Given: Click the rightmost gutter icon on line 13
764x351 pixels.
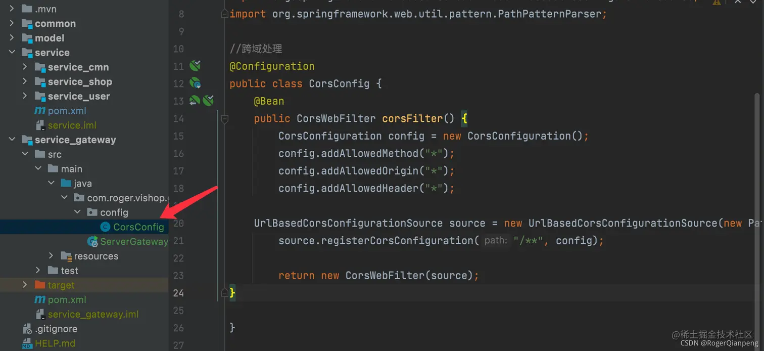Looking at the screenshot, I should (x=208, y=101).
